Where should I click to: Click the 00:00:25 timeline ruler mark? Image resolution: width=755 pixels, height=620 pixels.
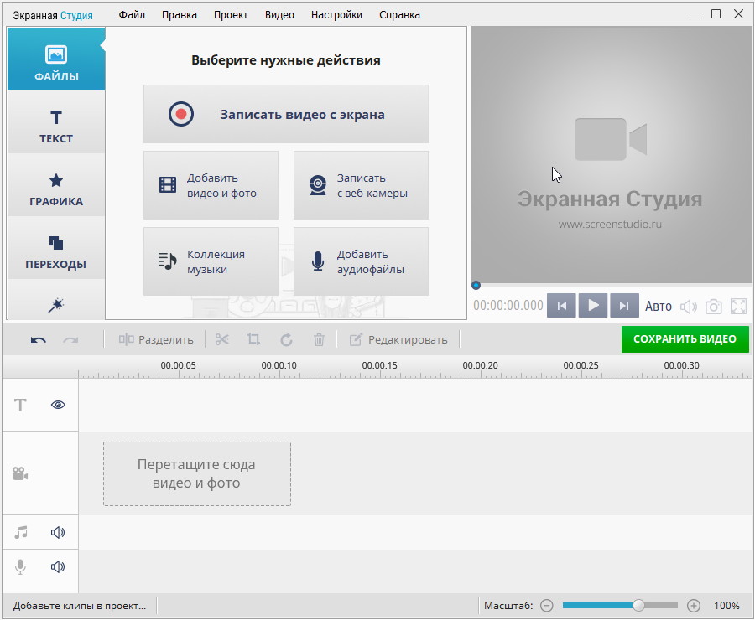(581, 365)
